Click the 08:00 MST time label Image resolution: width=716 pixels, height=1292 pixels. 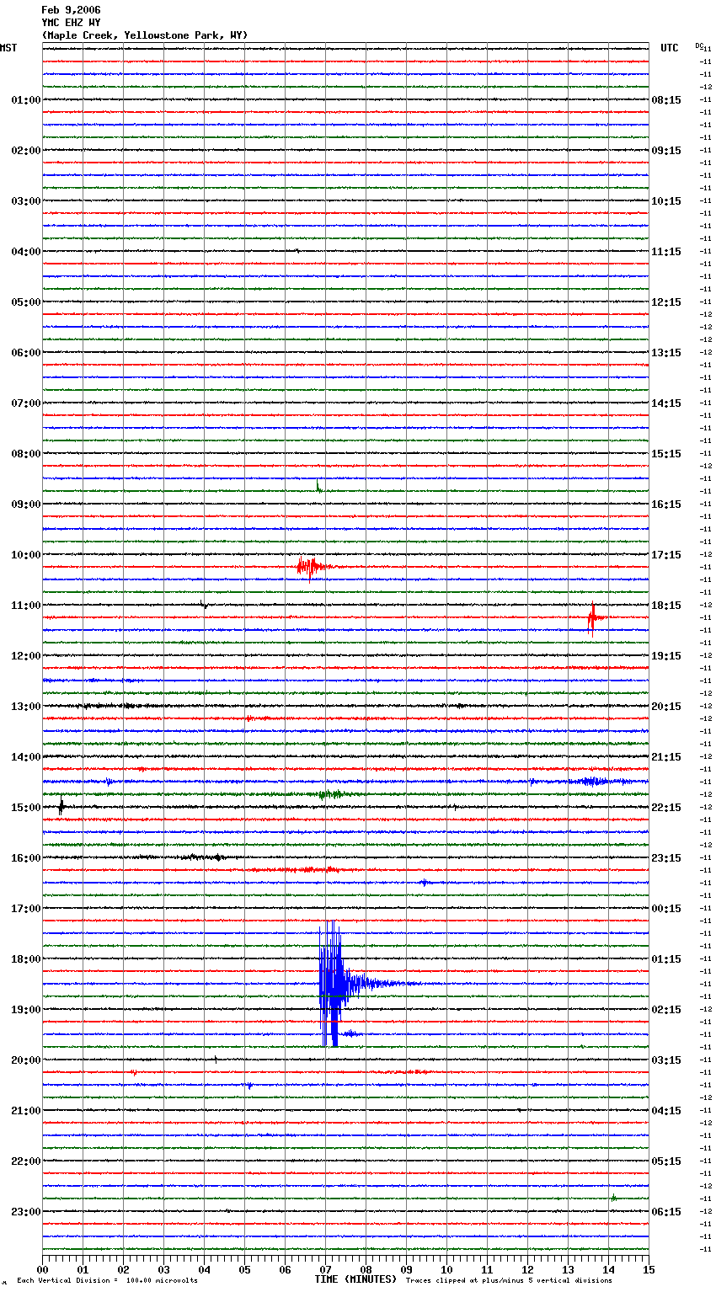click(25, 454)
